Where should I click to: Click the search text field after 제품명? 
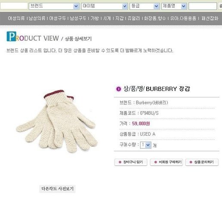point(203,6)
